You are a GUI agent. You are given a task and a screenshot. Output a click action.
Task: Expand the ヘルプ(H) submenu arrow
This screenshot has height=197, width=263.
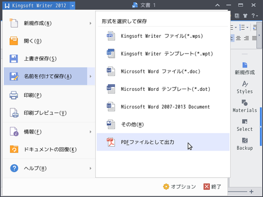[x=90, y=168]
